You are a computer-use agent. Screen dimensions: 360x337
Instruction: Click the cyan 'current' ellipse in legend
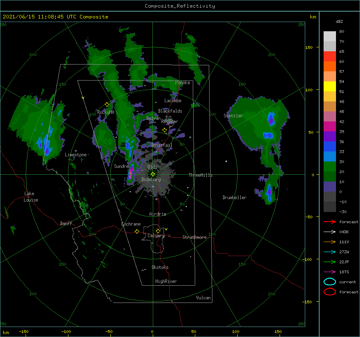click(x=330, y=282)
